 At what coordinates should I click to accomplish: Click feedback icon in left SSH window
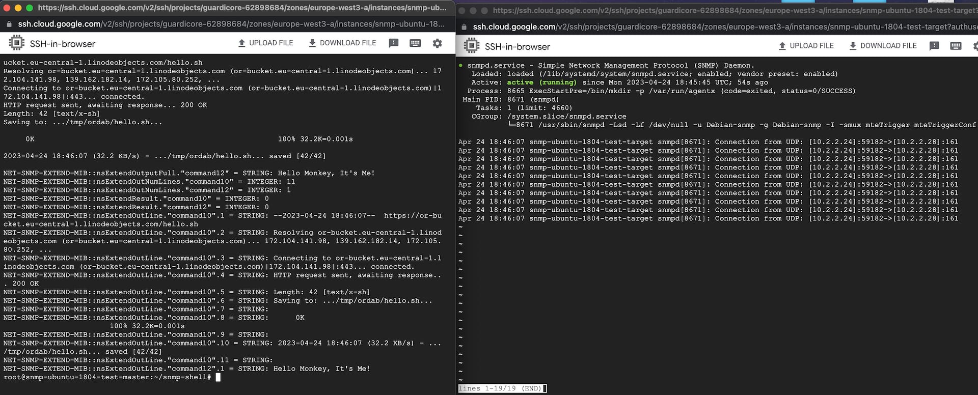[x=393, y=43]
